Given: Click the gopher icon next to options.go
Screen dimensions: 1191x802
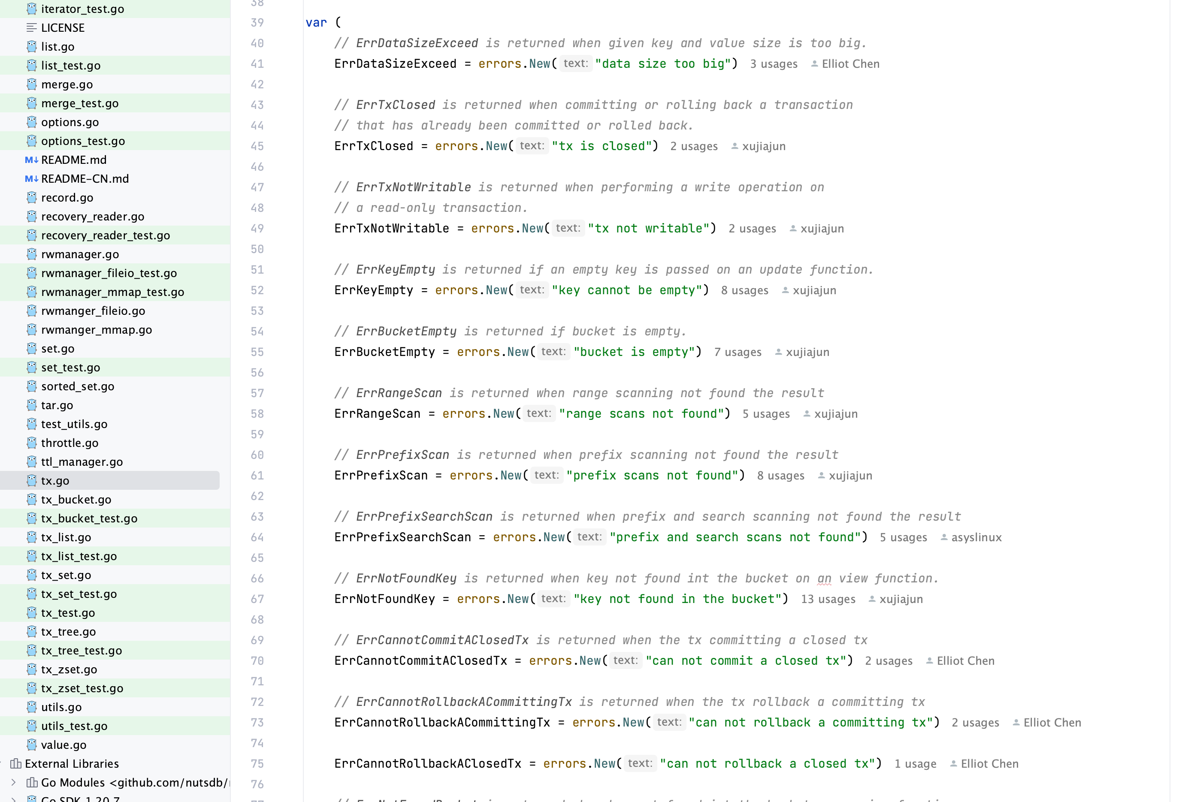Looking at the screenshot, I should 32,122.
